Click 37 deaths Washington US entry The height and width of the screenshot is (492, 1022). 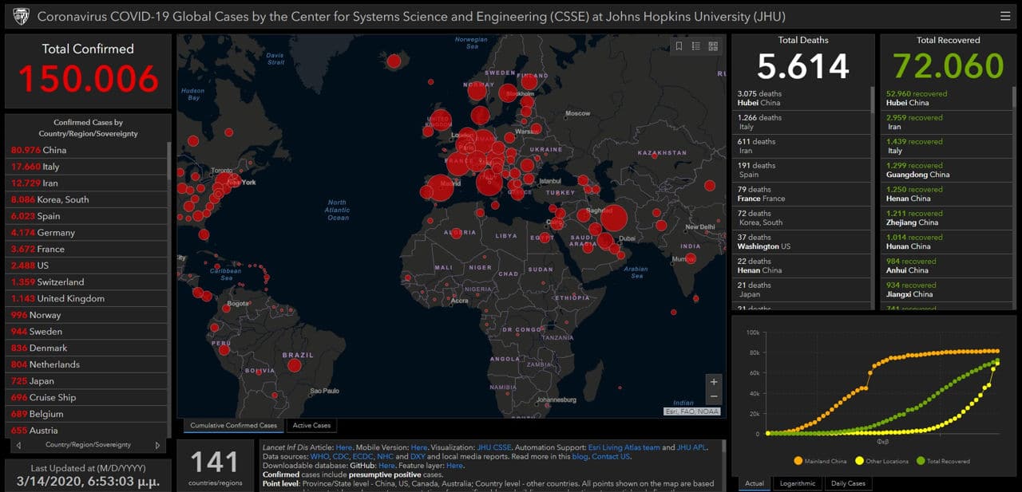pos(802,242)
